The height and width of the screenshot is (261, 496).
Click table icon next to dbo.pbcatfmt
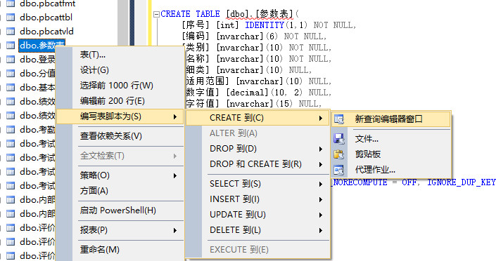coord(11,4)
